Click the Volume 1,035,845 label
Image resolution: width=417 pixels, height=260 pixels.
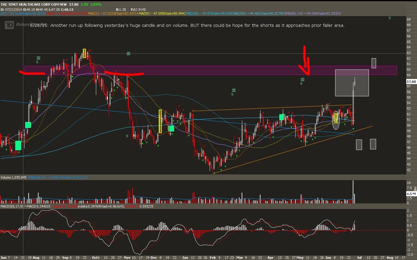[x=14, y=177]
